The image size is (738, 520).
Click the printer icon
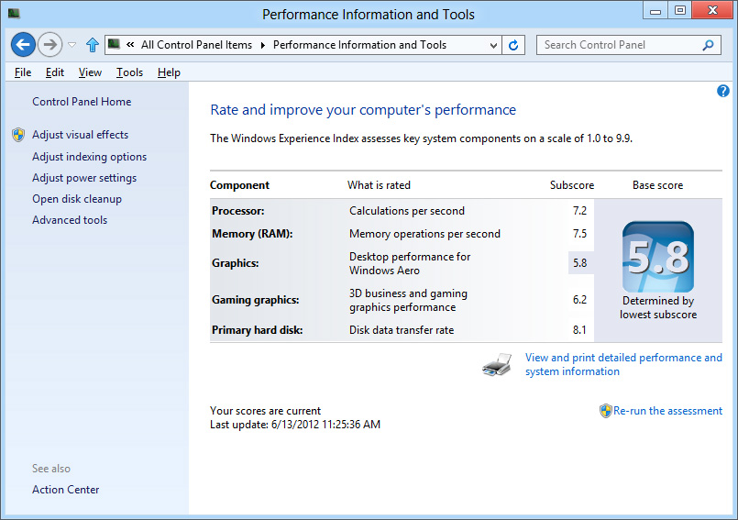497,365
